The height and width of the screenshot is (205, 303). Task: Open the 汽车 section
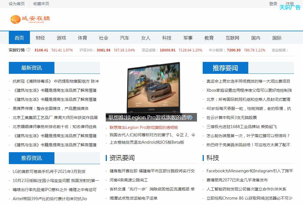click(x=125, y=38)
